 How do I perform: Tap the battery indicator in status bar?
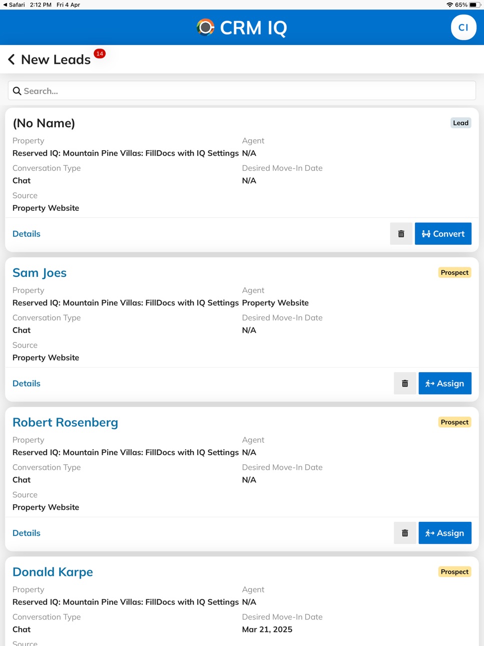[x=474, y=5]
